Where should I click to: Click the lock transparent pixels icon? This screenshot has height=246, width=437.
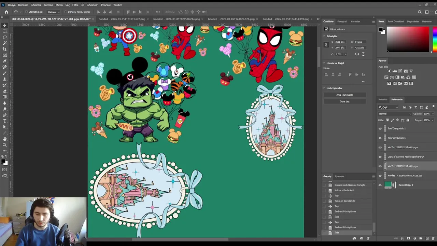coord(387,120)
